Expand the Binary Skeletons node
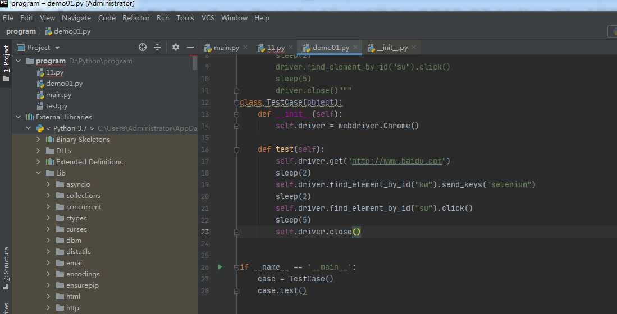This screenshot has width=617, height=314. (38, 140)
